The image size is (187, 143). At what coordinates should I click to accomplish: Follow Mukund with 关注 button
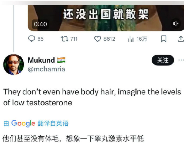tap(163, 60)
